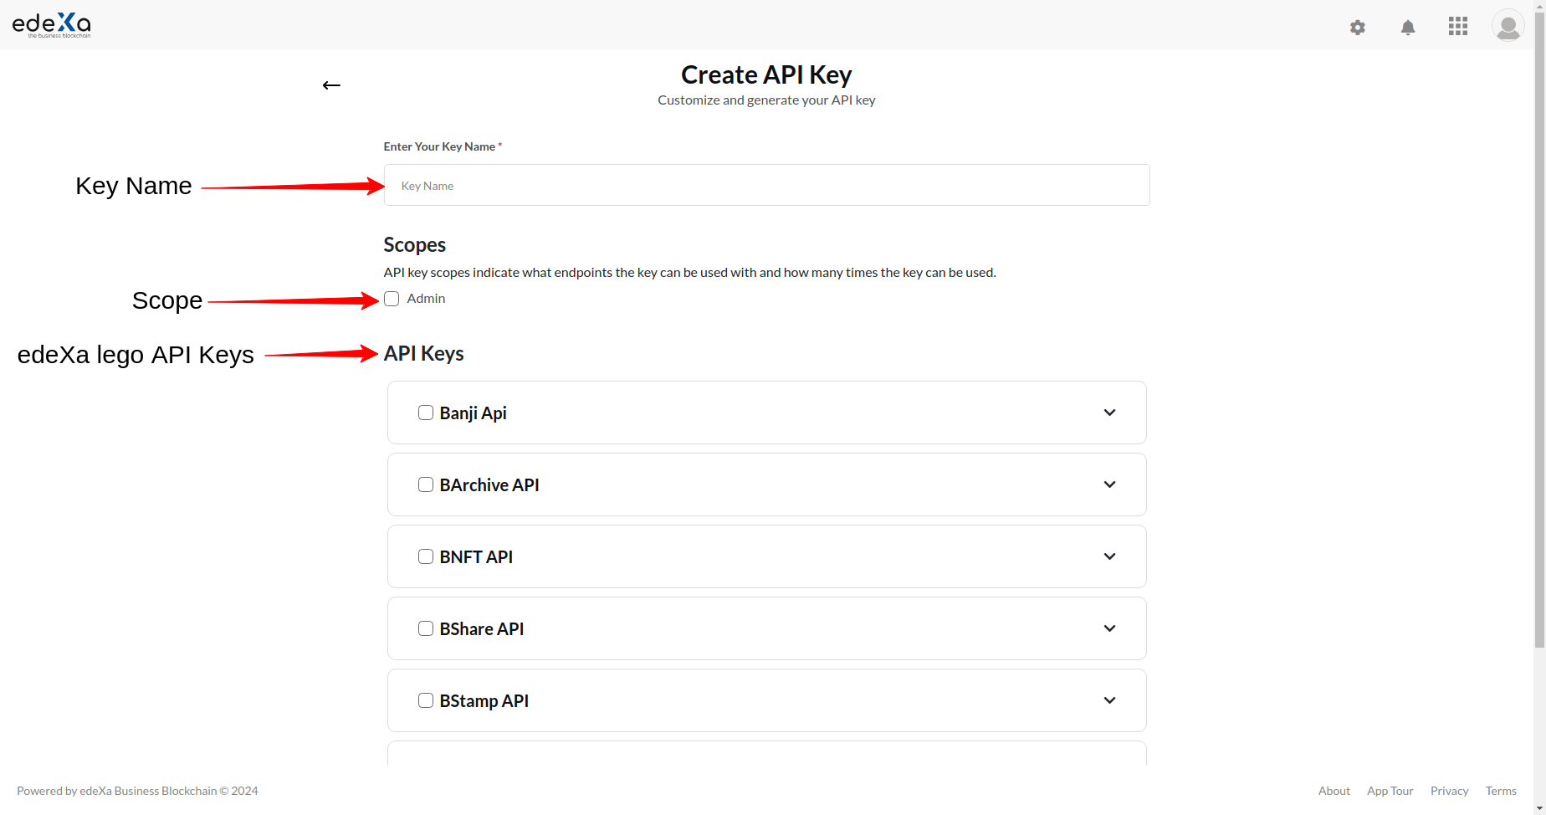1546x815 pixels.
Task: Check the BShare API checkbox
Action: coord(426,628)
